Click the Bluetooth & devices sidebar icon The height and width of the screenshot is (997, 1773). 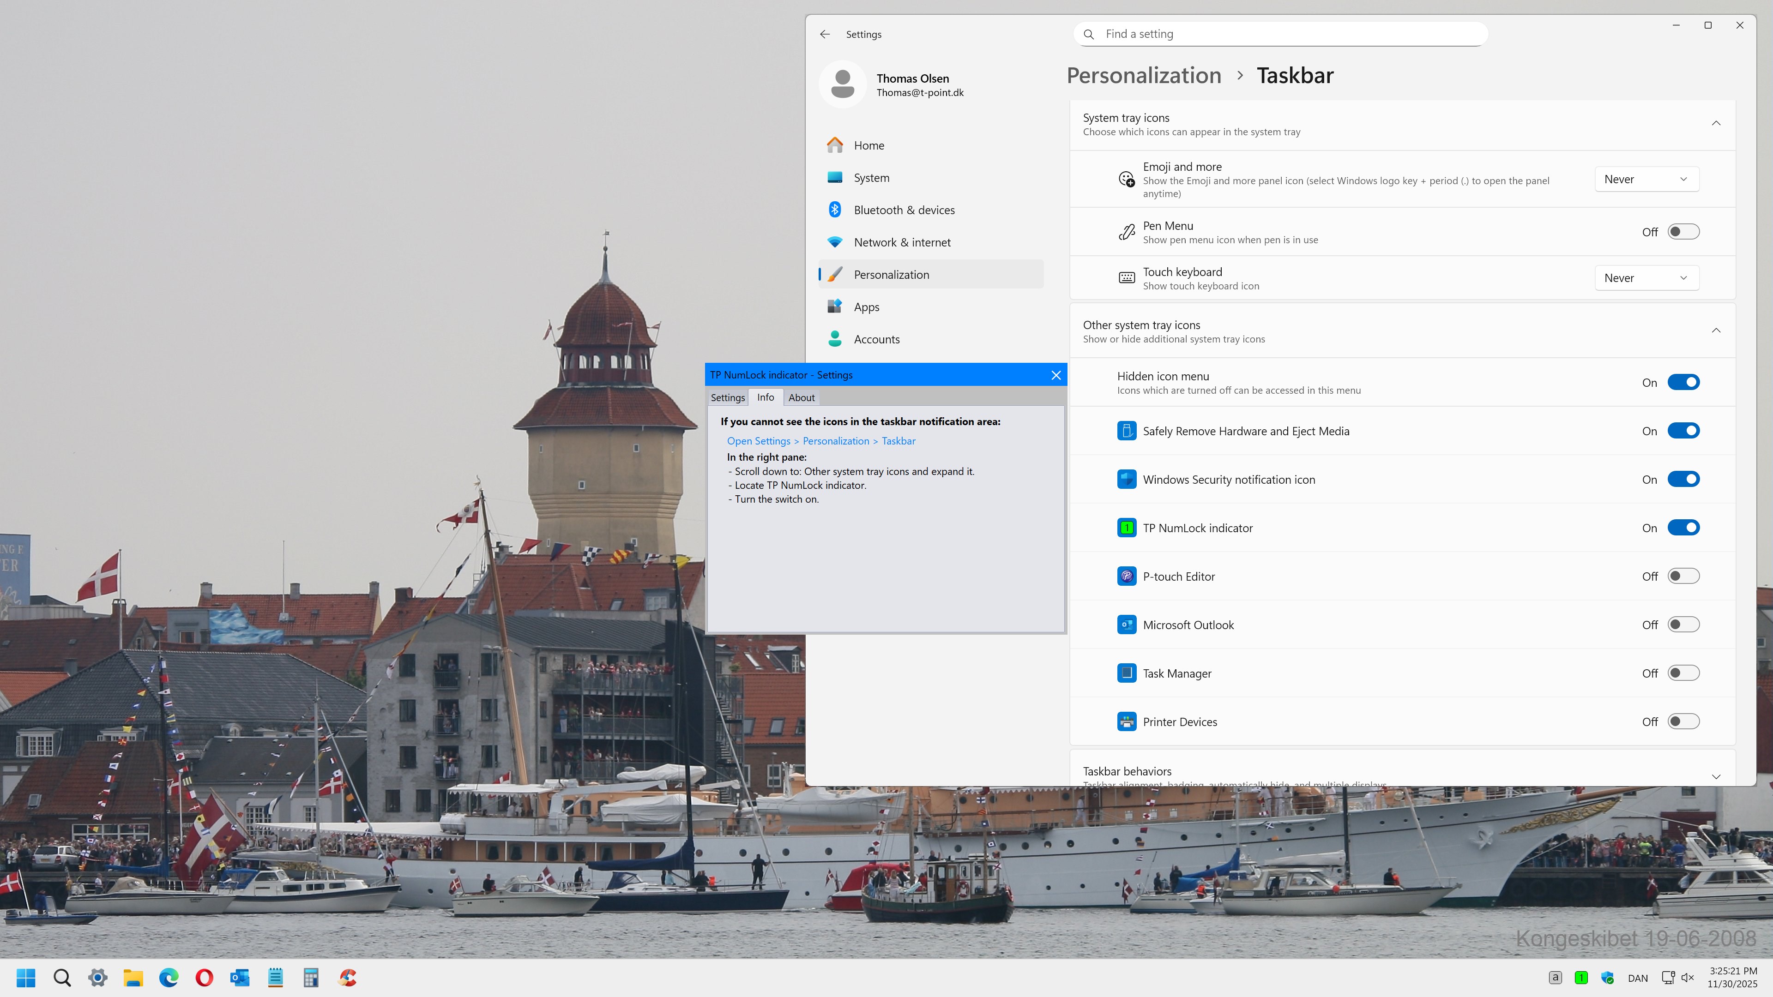(x=835, y=210)
